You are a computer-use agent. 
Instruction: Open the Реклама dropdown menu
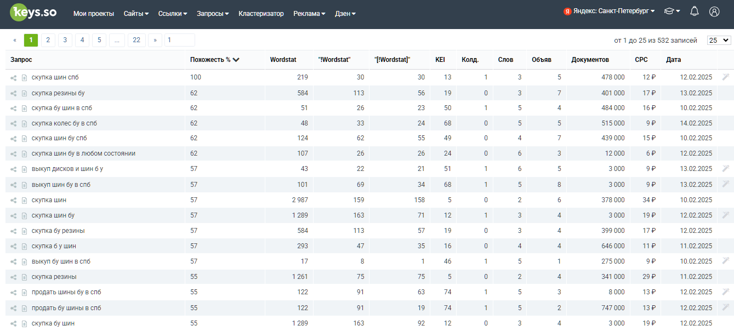(309, 14)
